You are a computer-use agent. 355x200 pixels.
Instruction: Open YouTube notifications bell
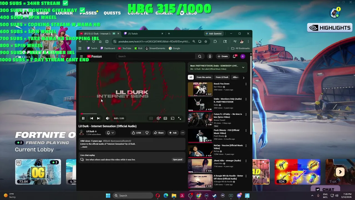click(235, 56)
